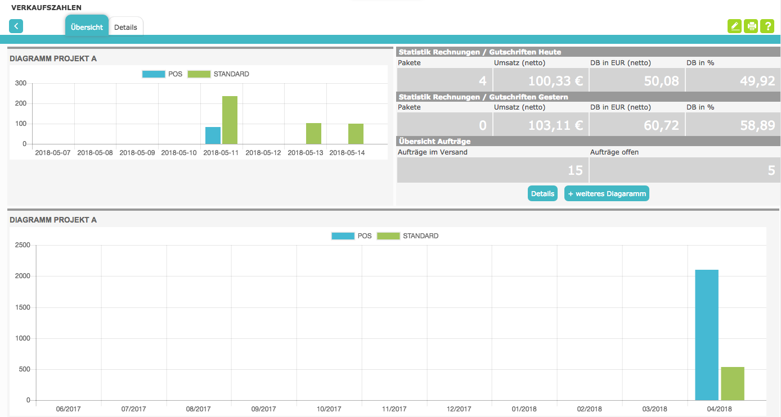Toggle POS legend in bottom chart
This screenshot has height=417, width=781.
click(x=352, y=236)
